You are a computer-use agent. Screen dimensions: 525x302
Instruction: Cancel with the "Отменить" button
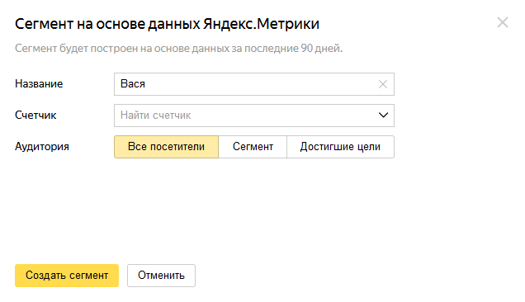pyautogui.click(x=161, y=276)
